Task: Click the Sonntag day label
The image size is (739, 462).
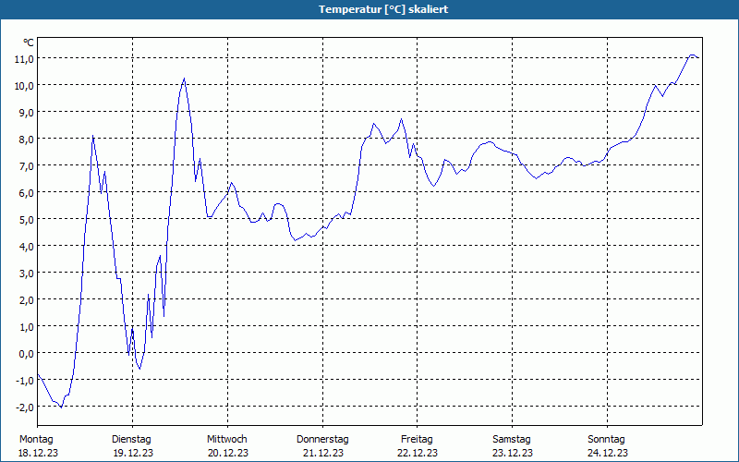Action: click(606, 440)
